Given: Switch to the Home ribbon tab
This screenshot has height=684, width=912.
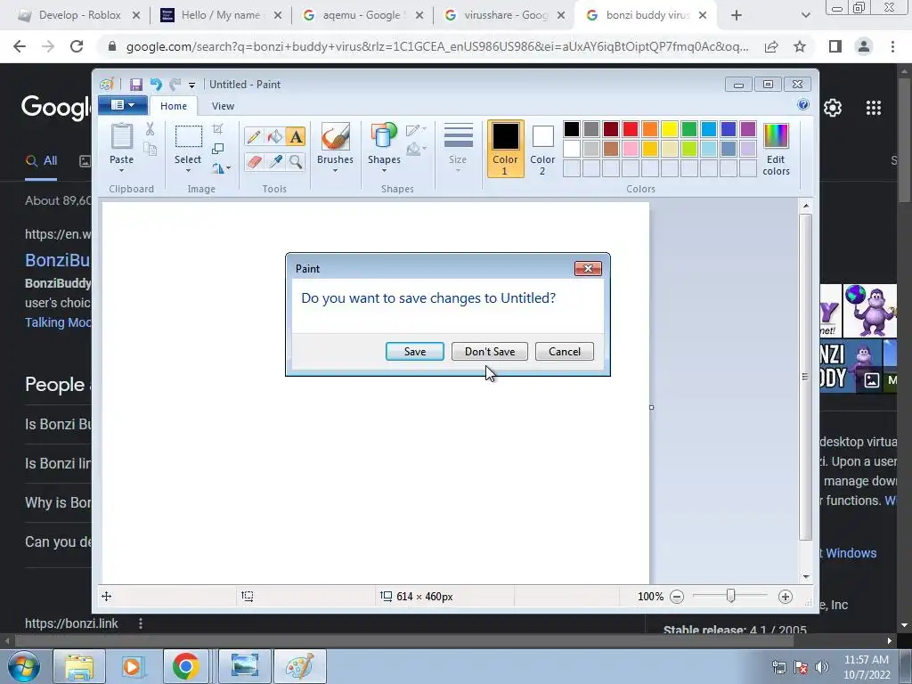Looking at the screenshot, I should (x=174, y=106).
